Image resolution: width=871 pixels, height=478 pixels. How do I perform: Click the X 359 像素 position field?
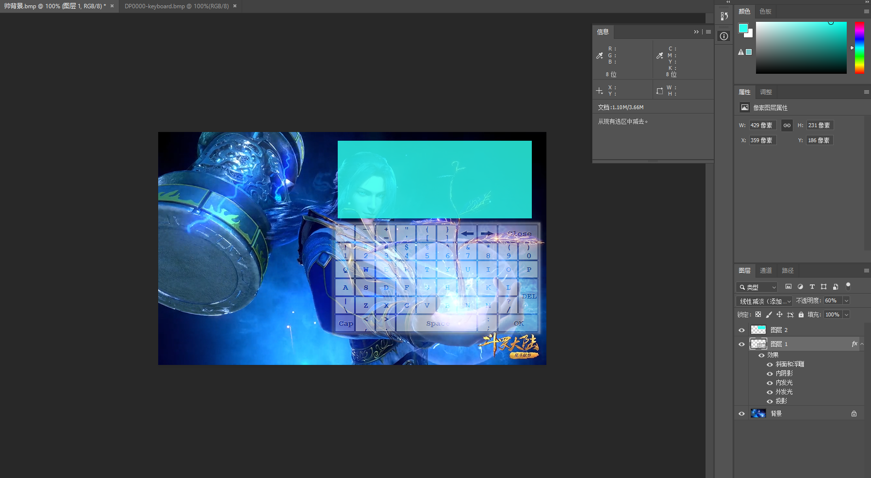pos(763,140)
